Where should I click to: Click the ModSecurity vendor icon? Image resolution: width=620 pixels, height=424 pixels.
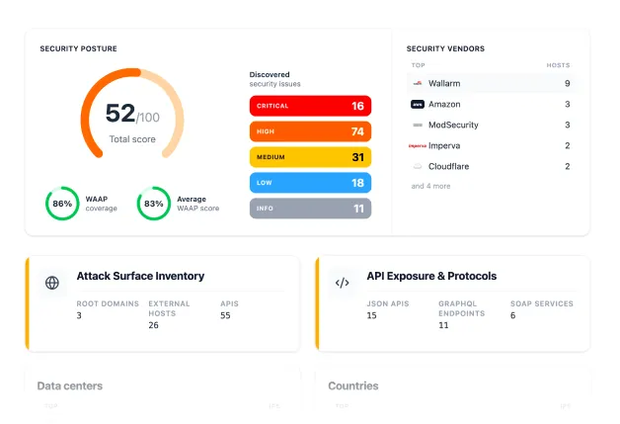(418, 126)
